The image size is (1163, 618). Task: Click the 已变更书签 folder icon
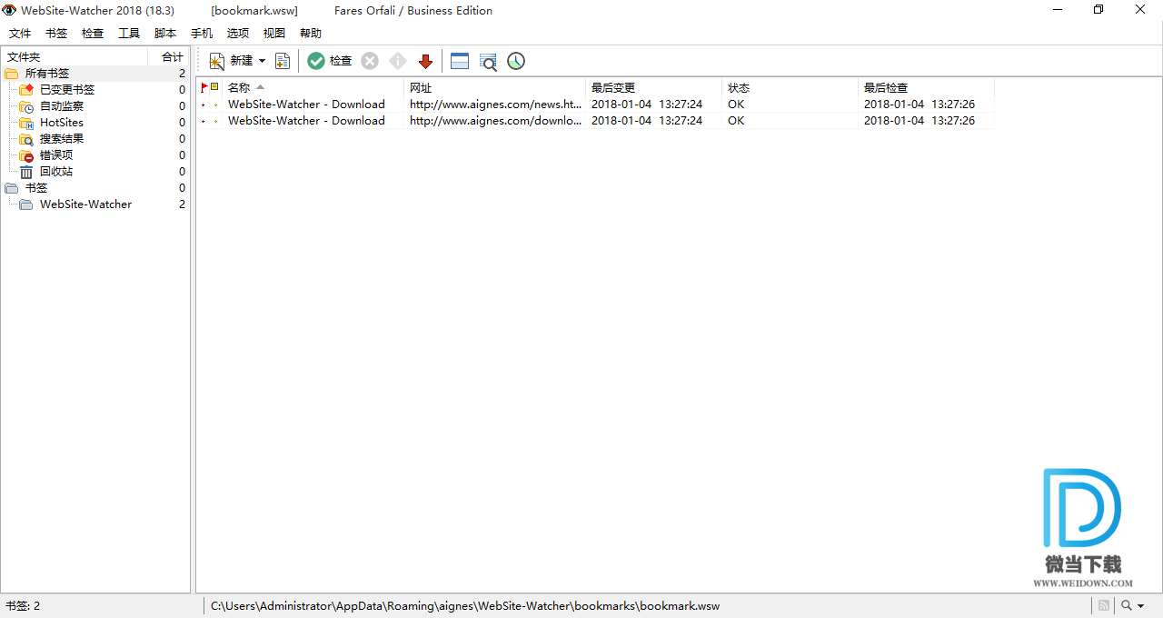[26, 90]
